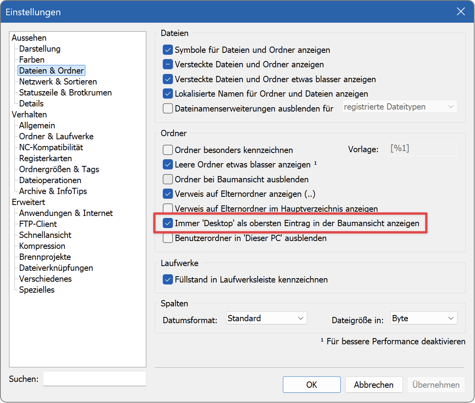Go to 'FTP-Client' settings category

[x=38, y=224]
